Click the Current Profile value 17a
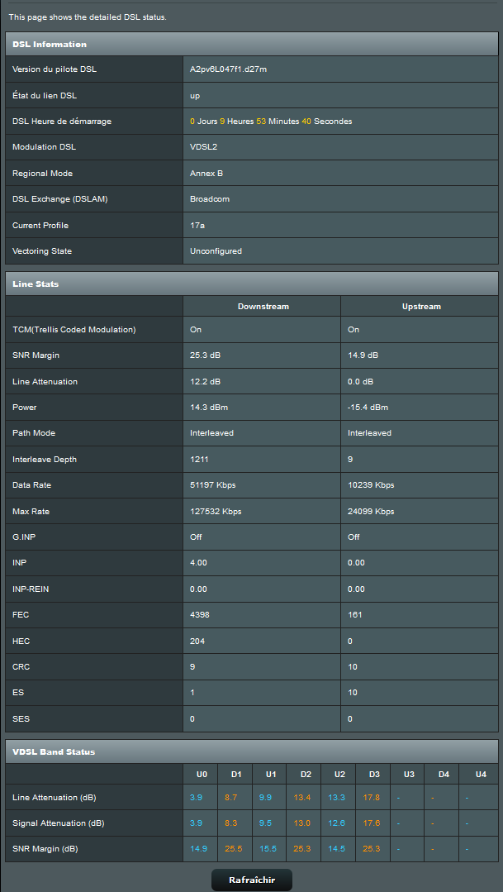Screen dimensions: 503x892 click(x=197, y=226)
